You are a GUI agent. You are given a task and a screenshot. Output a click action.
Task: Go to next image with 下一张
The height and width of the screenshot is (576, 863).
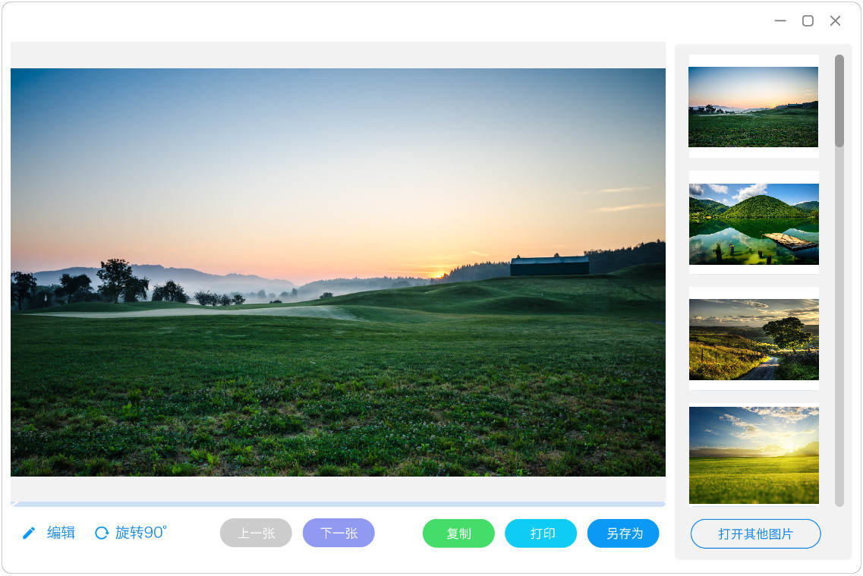coord(339,533)
